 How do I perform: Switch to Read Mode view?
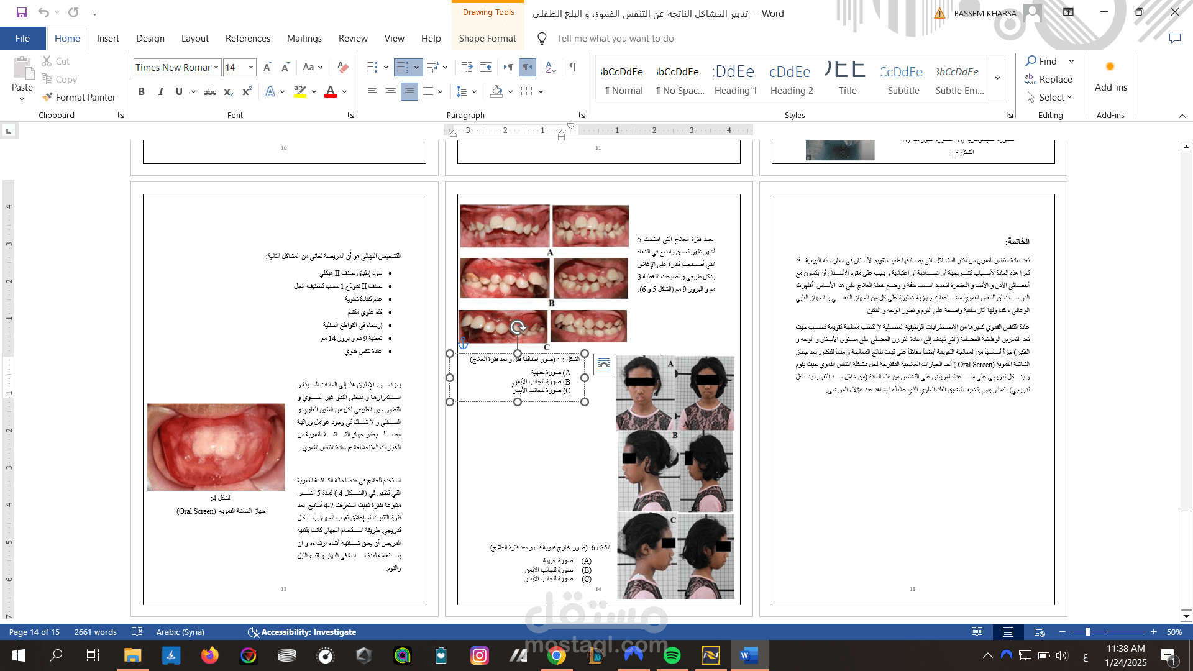tap(977, 632)
